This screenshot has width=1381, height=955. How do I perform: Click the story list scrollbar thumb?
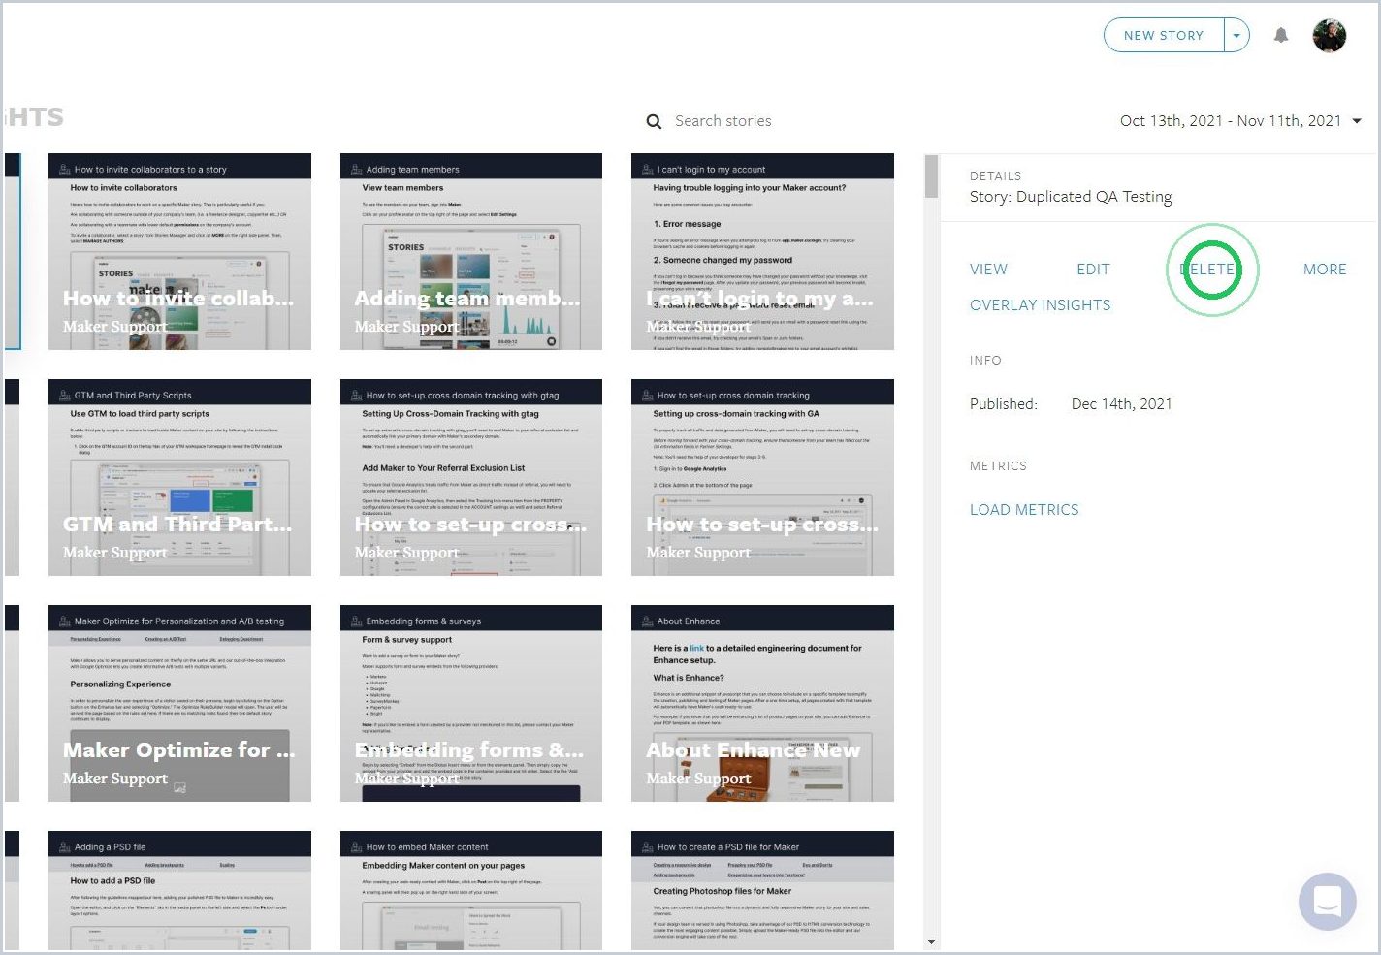[x=931, y=176]
